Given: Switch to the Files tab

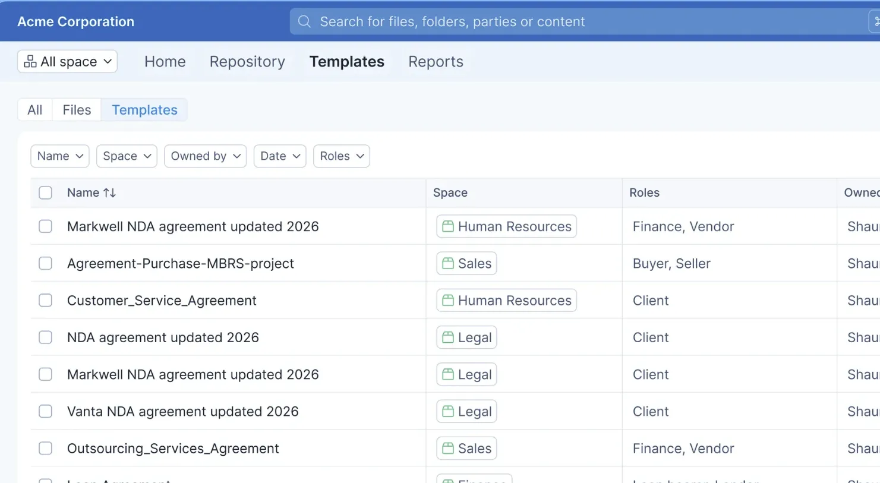Looking at the screenshot, I should pyautogui.click(x=77, y=110).
